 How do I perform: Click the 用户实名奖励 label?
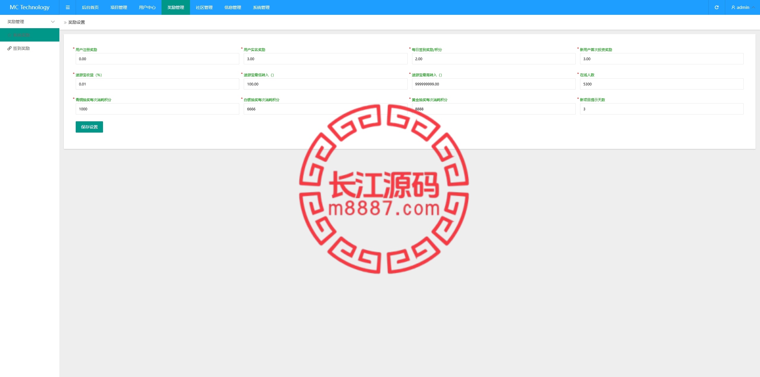[254, 50]
